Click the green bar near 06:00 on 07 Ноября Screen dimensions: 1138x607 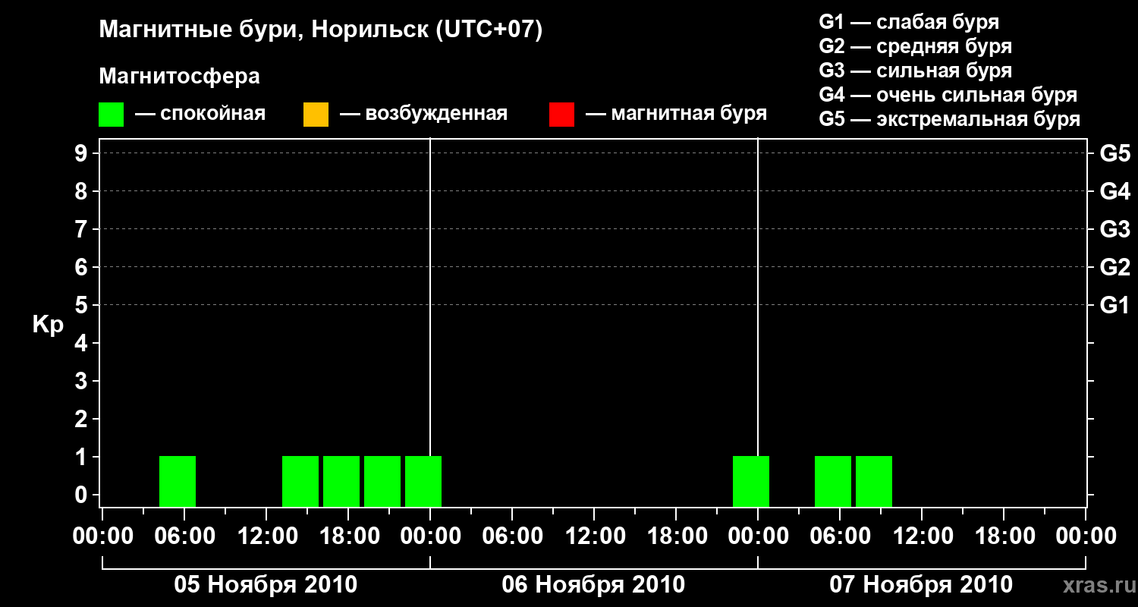[x=833, y=481]
